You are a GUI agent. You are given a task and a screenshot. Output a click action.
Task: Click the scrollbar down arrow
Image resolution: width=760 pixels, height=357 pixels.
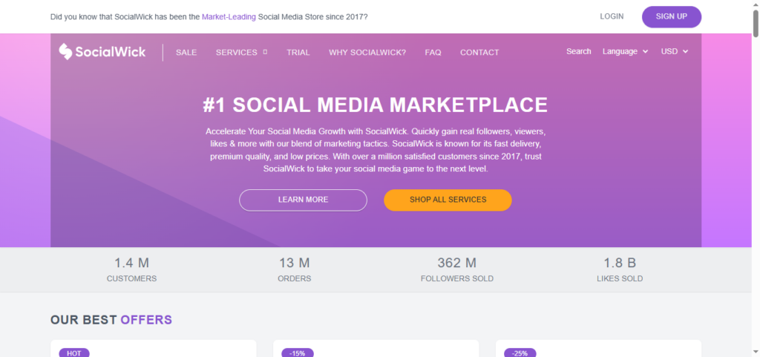click(x=756, y=352)
